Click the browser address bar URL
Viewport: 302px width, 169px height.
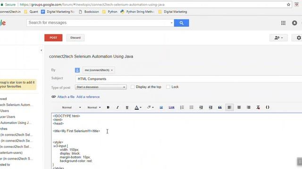92,5
